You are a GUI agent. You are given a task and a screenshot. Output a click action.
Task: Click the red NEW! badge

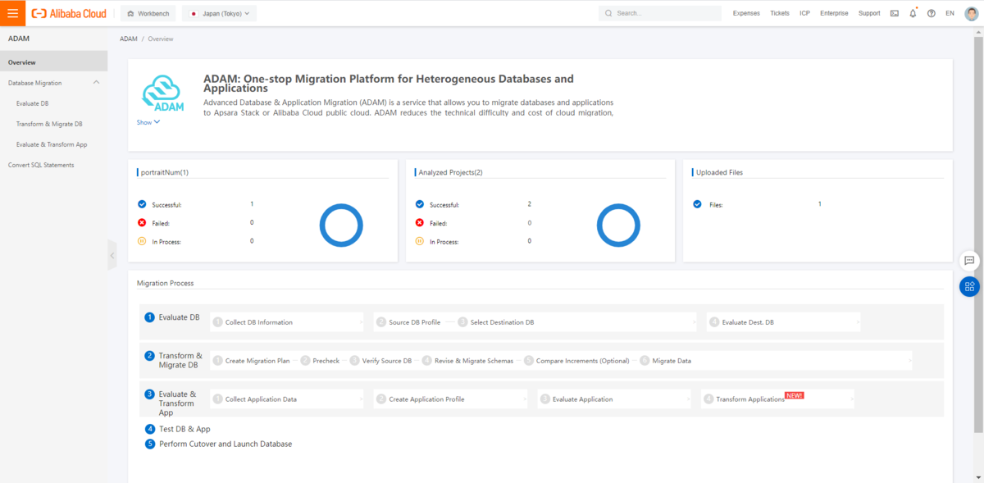[795, 395]
